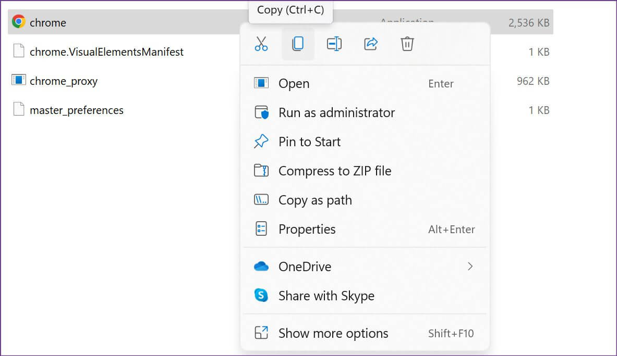617x356 pixels.
Task: Click the chrome_proxy application icon
Action: coord(18,80)
